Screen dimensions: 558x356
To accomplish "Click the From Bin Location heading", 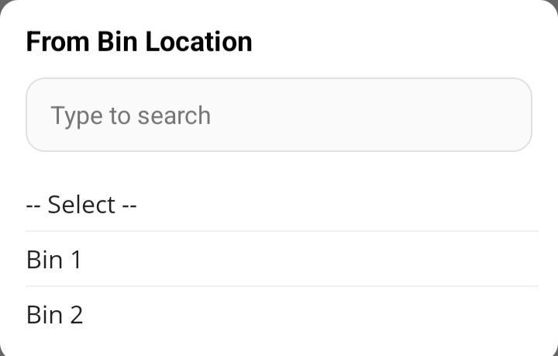I will point(139,41).
